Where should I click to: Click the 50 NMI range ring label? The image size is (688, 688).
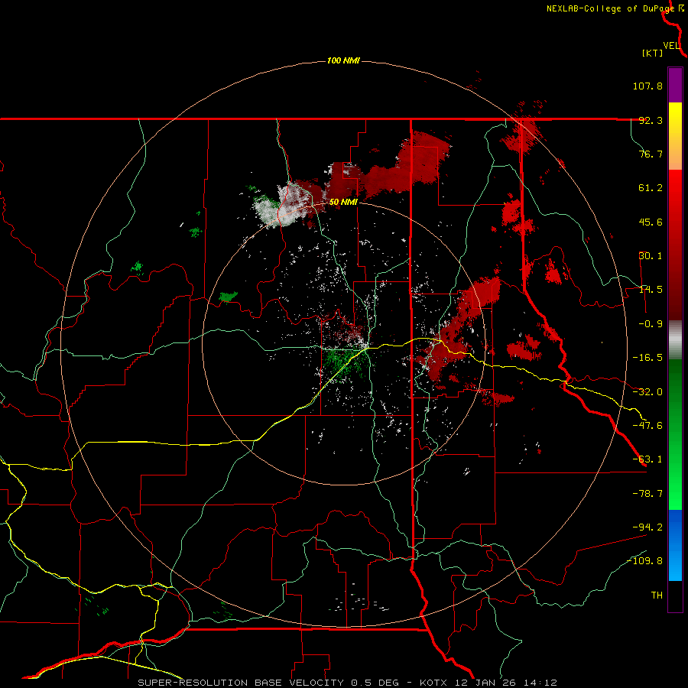[343, 202]
